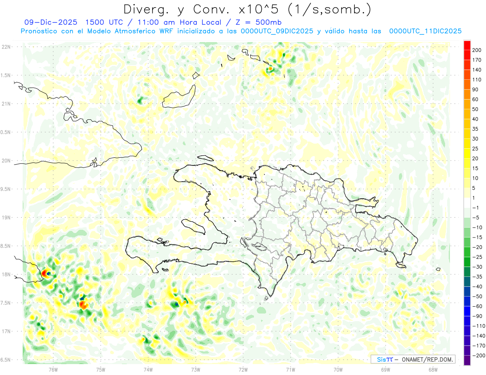Click the '-1' colorbar value
Screen dimensions: 486x375
click(x=476, y=208)
